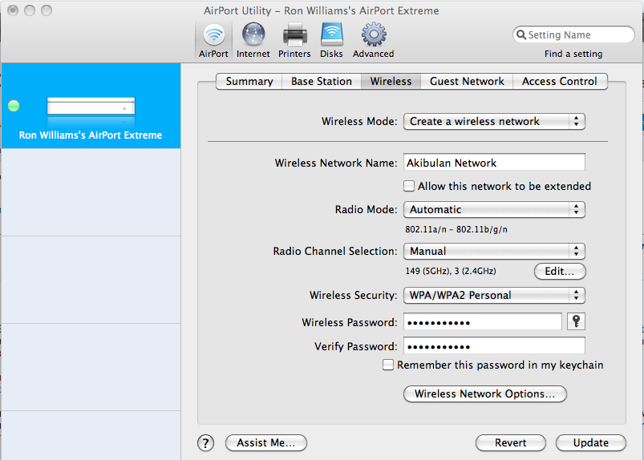Click the 149 (5GHz), 3 (2.4GHz) text
The width and height of the screenshot is (644, 460).
[x=451, y=271]
